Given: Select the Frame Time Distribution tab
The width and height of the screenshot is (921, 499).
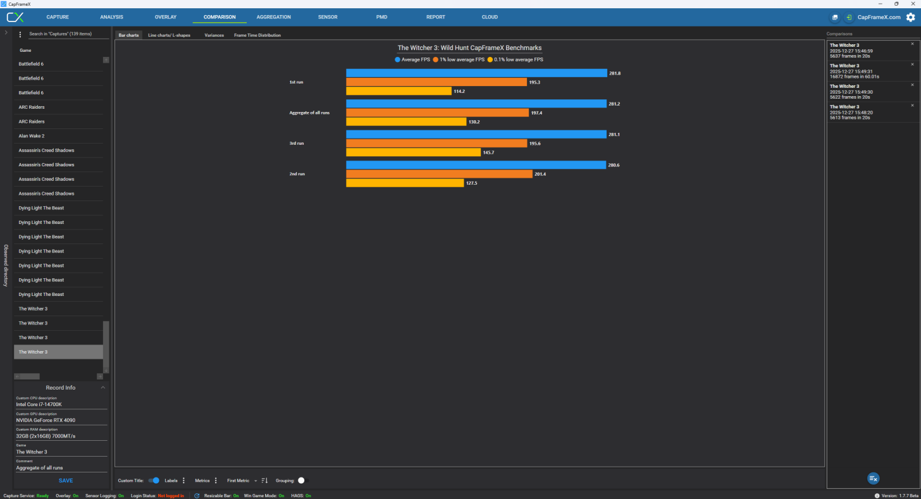Looking at the screenshot, I should 257,35.
